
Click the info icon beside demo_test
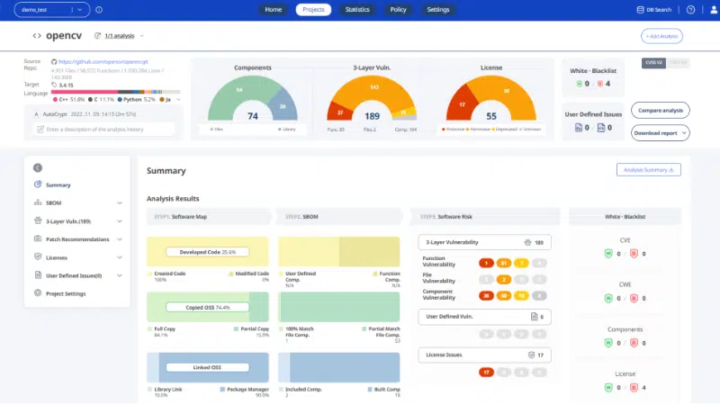click(x=98, y=10)
